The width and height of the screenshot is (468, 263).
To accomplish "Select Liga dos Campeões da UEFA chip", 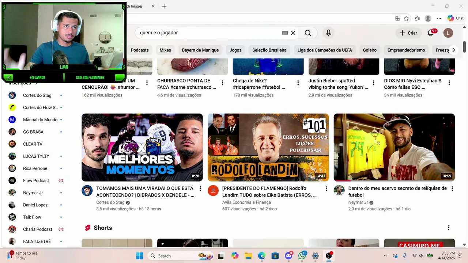I will click(325, 50).
